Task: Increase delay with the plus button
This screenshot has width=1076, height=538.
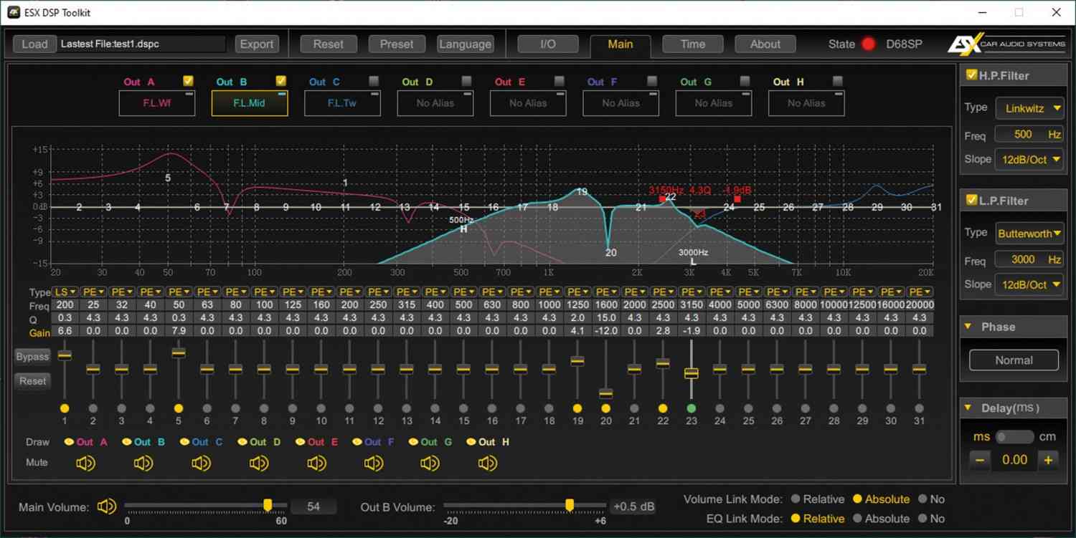Action: (x=1048, y=460)
